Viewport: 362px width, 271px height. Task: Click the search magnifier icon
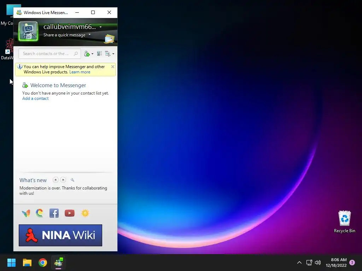(x=76, y=54)
